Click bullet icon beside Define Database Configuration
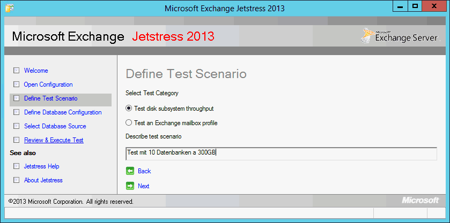 (16, 112)
